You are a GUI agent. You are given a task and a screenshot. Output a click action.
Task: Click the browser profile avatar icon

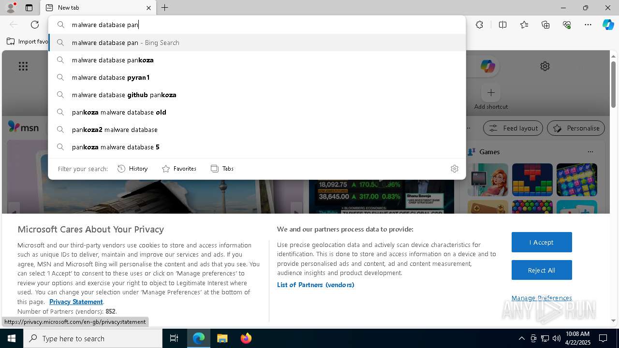click(x=11, y=7)
